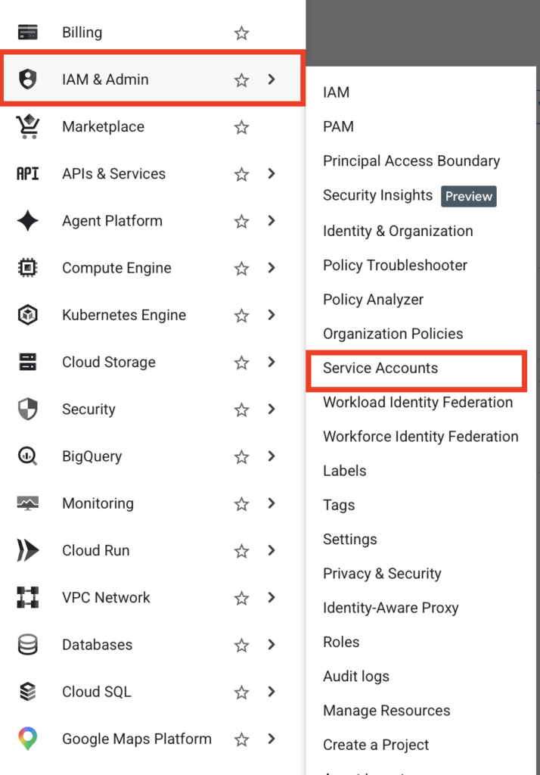Screen dimensions: 540x775
Task: Select Service Accounts in the submenu
Action: point(380,369)
